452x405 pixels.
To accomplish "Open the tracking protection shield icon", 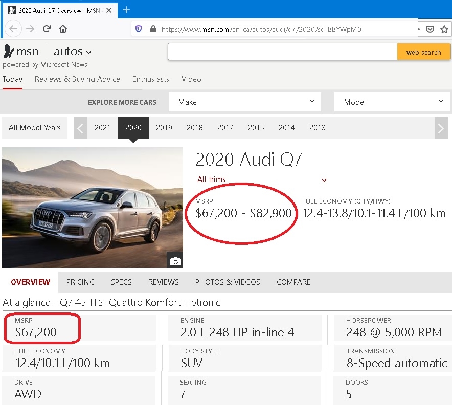I will click(x=139, y=29).
